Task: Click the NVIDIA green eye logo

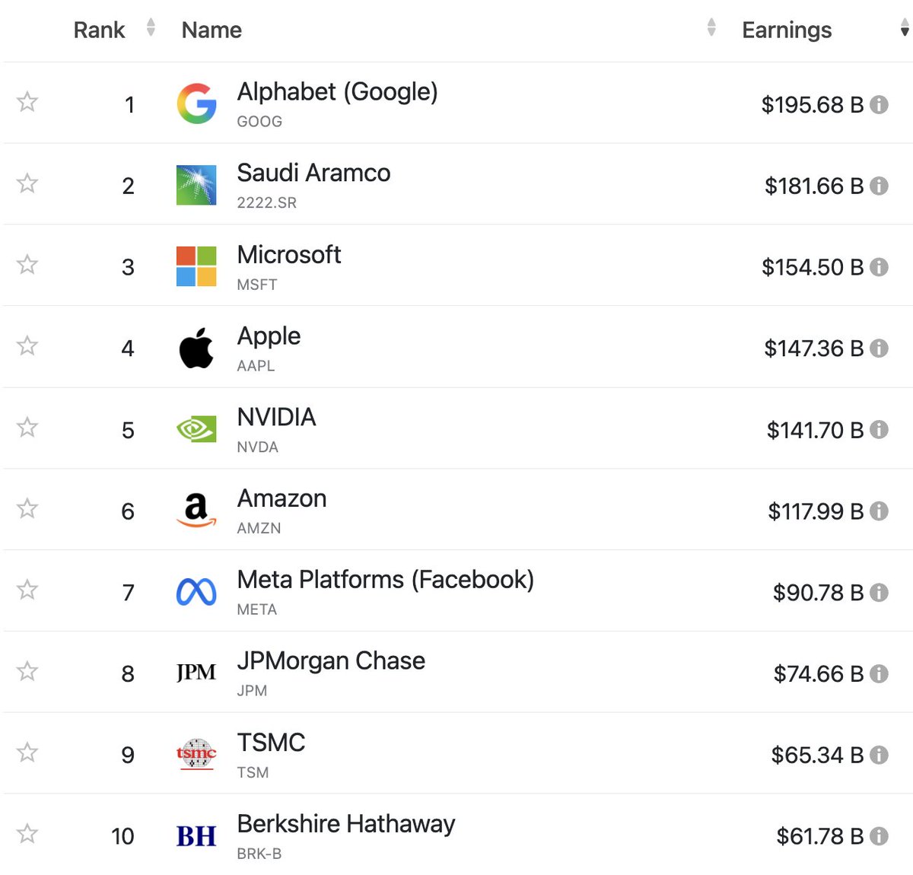Action: [196, 430]
